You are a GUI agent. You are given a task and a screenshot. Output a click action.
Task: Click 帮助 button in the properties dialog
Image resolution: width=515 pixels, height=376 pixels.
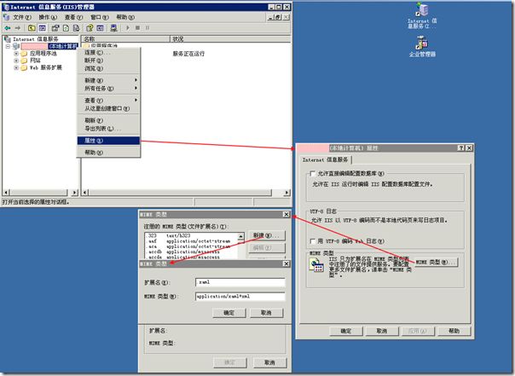click(x=454, y=331)
